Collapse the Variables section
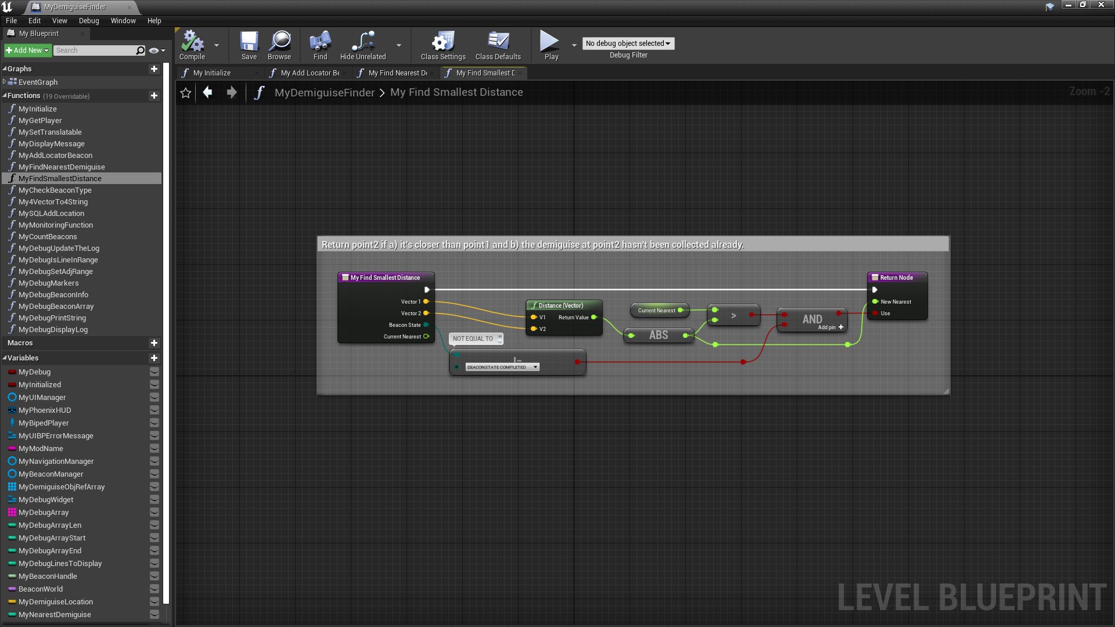1115x627 pixels. (x=5, y=358)
